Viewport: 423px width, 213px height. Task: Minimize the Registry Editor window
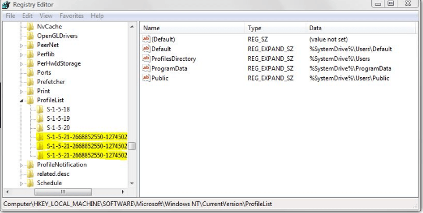coord(378,3)
